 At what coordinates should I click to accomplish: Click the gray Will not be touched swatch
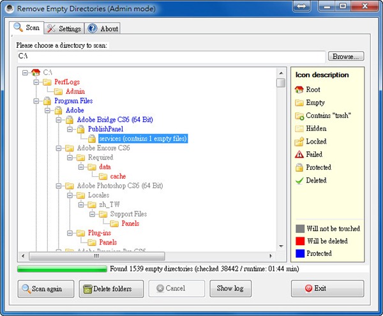300,229
